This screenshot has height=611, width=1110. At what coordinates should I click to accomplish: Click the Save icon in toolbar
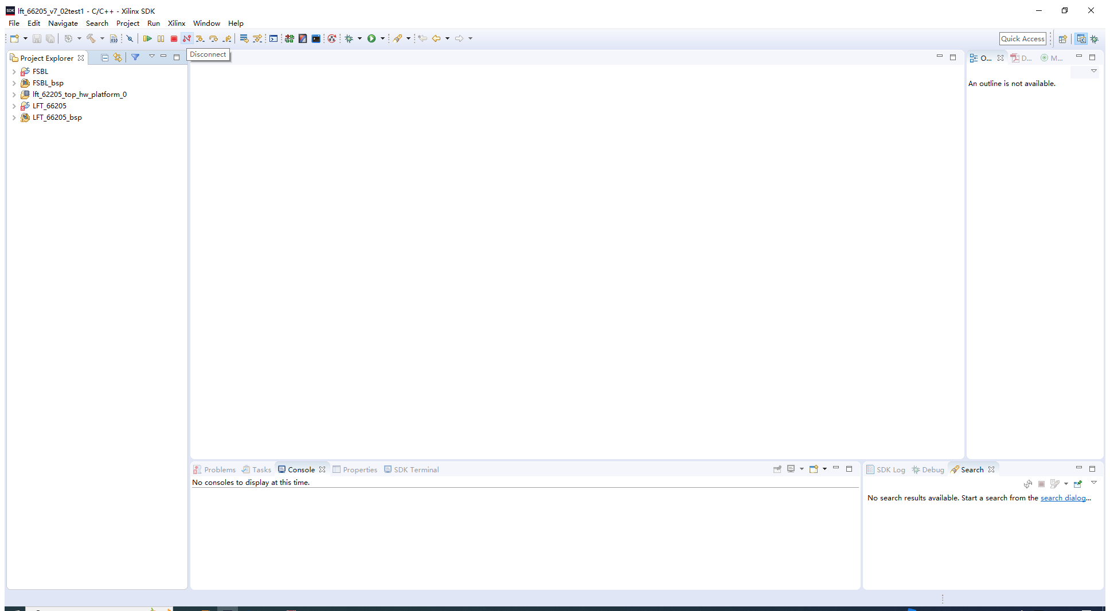tap(37, 38)
